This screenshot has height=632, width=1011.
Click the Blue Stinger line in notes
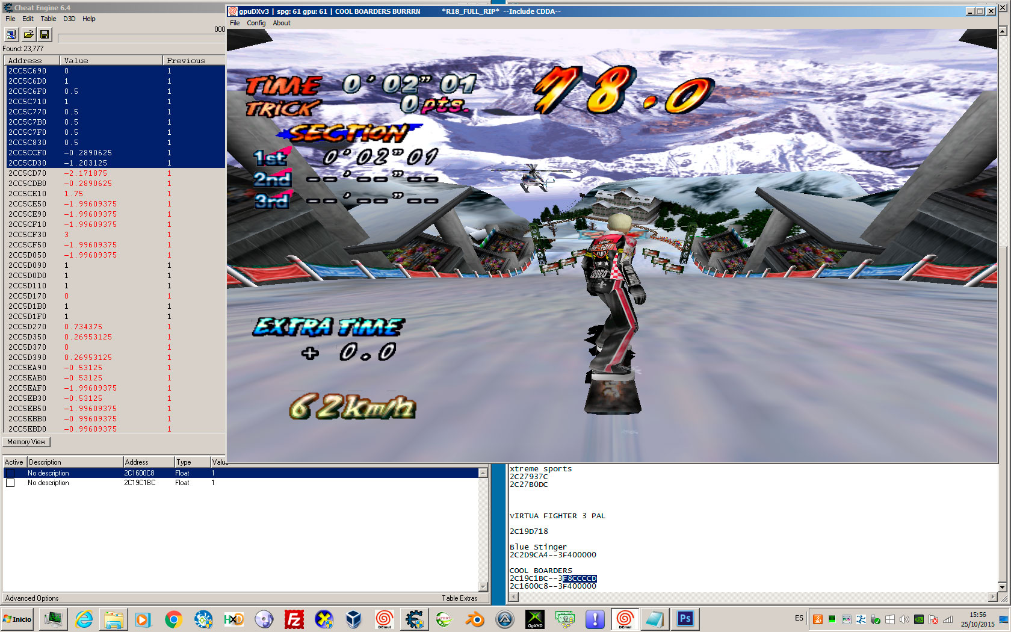[538, 547]
